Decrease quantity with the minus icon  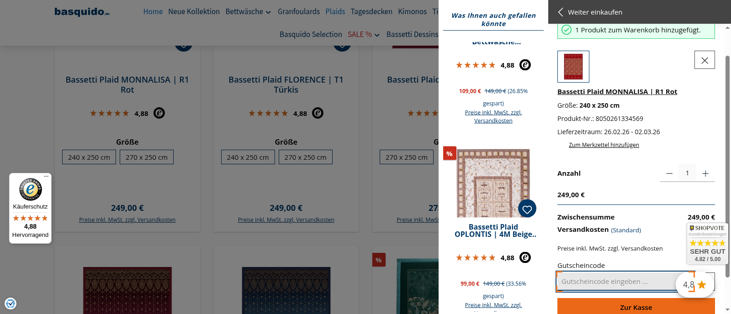click(669, 173)
